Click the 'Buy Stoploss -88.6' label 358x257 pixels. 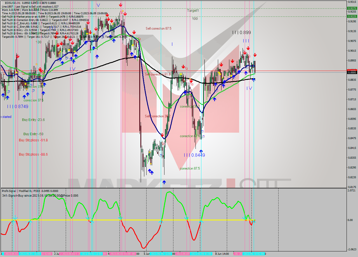[33, 154]
